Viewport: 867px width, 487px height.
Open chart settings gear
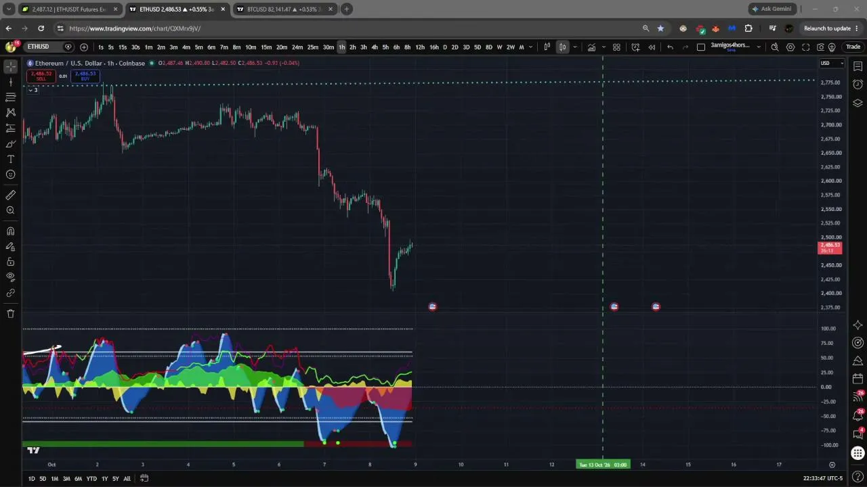[790, 47]
